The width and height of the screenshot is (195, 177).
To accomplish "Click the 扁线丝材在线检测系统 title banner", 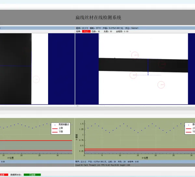I will (97, 18).
